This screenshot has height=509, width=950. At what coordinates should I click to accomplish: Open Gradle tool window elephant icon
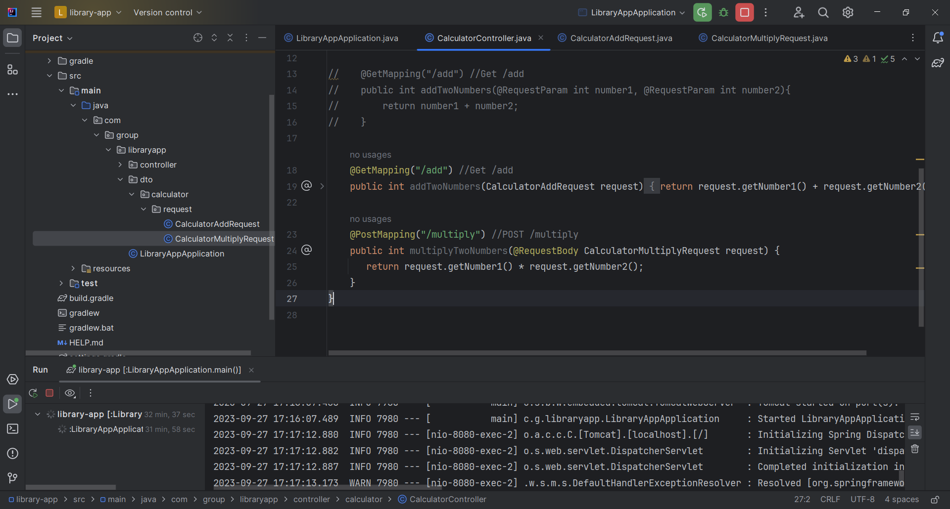pos(938,63)
